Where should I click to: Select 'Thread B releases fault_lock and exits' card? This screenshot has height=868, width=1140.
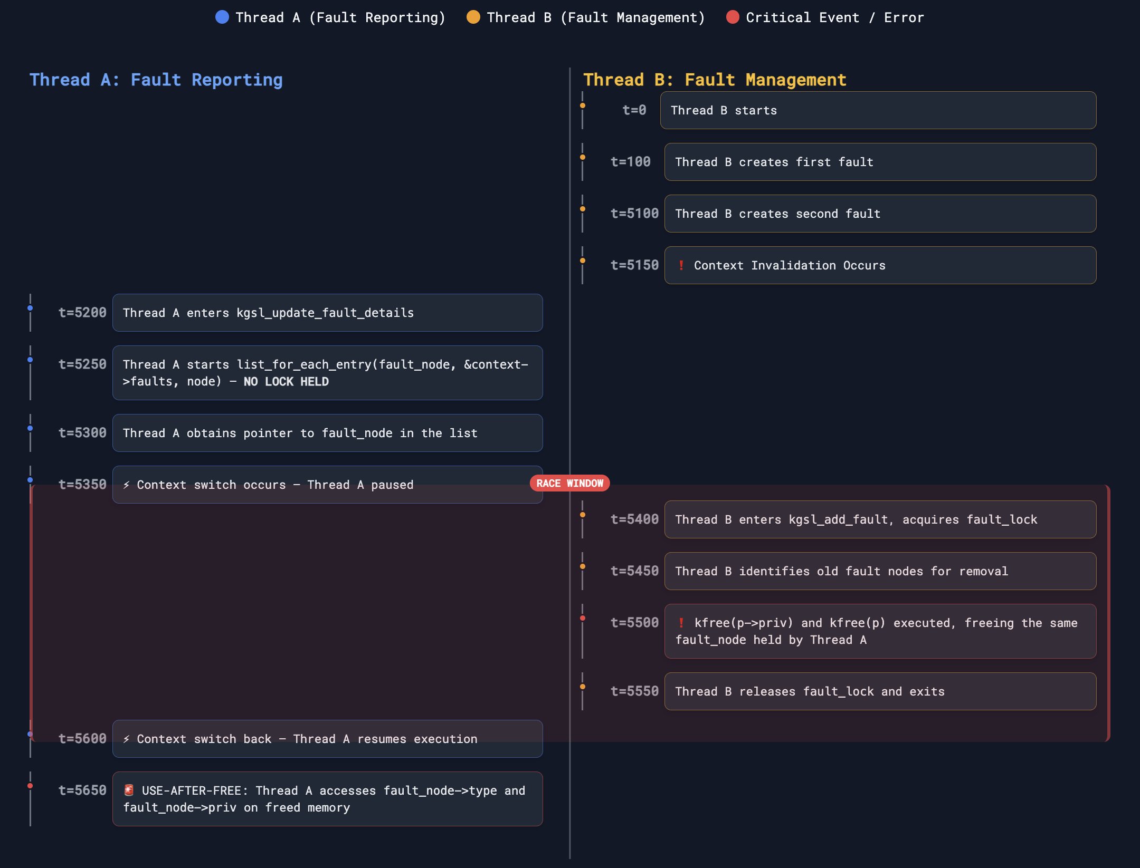pos(880,691)
